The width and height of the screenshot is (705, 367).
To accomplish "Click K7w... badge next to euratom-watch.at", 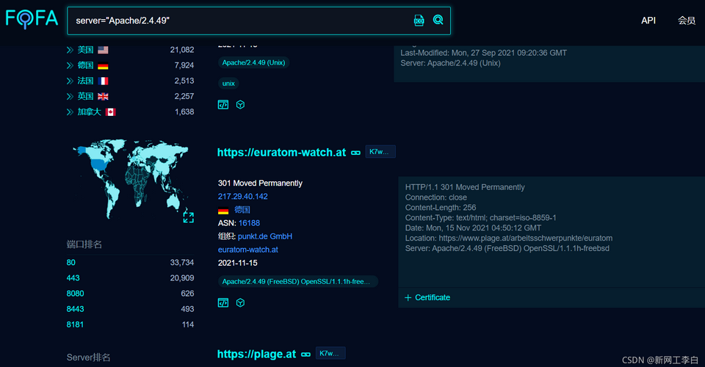I will tap(380, 152).
